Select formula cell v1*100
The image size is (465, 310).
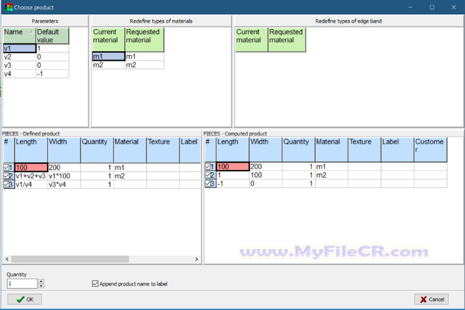click(x=64, y=176)
